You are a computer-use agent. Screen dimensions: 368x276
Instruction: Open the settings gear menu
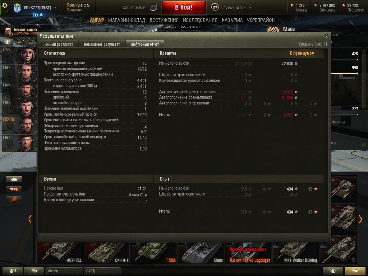[x=5, y=6]
